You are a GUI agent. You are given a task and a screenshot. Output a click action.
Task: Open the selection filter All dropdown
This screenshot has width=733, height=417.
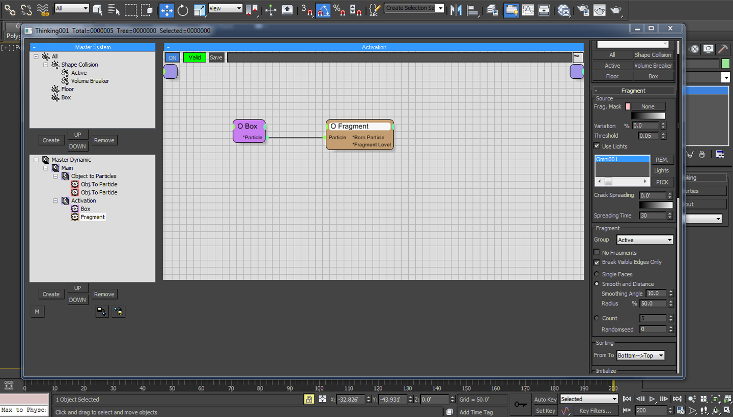[72, 8]
